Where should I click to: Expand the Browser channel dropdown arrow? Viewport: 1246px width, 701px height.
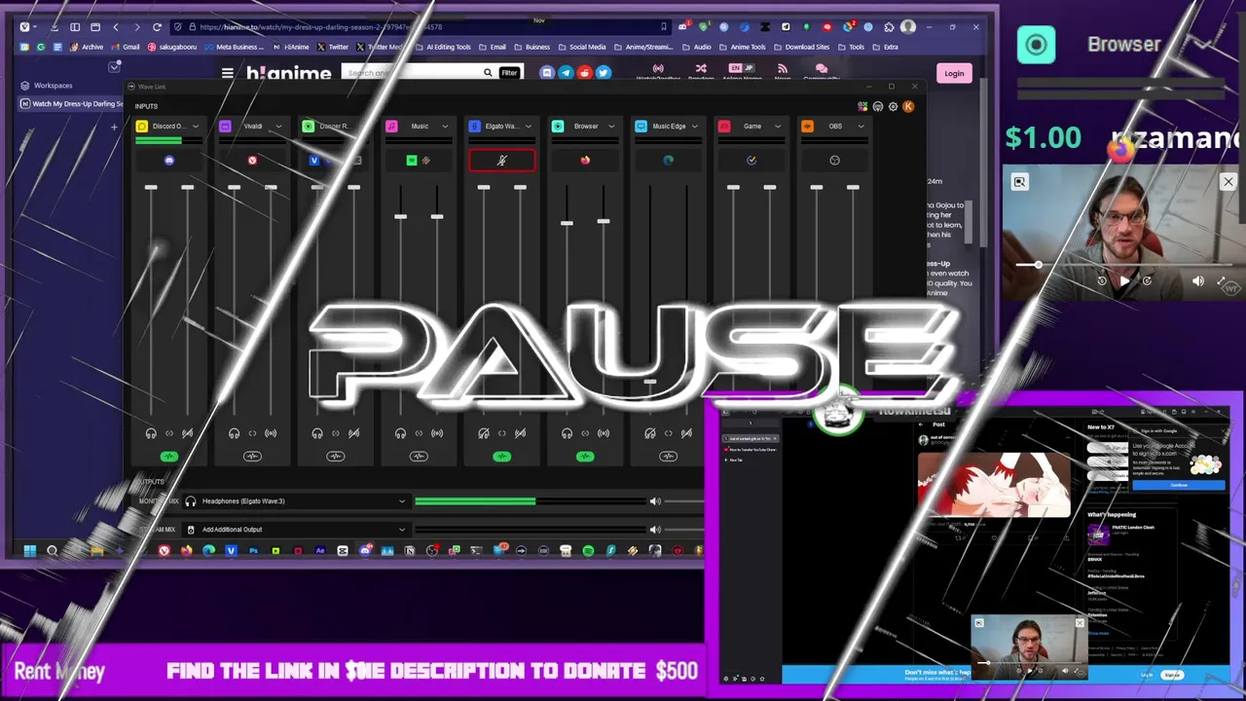pyautogui.click(x=611, y=126)
